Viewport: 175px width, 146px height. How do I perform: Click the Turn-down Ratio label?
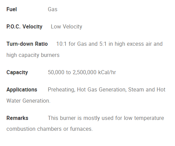[x=27, y=44]
